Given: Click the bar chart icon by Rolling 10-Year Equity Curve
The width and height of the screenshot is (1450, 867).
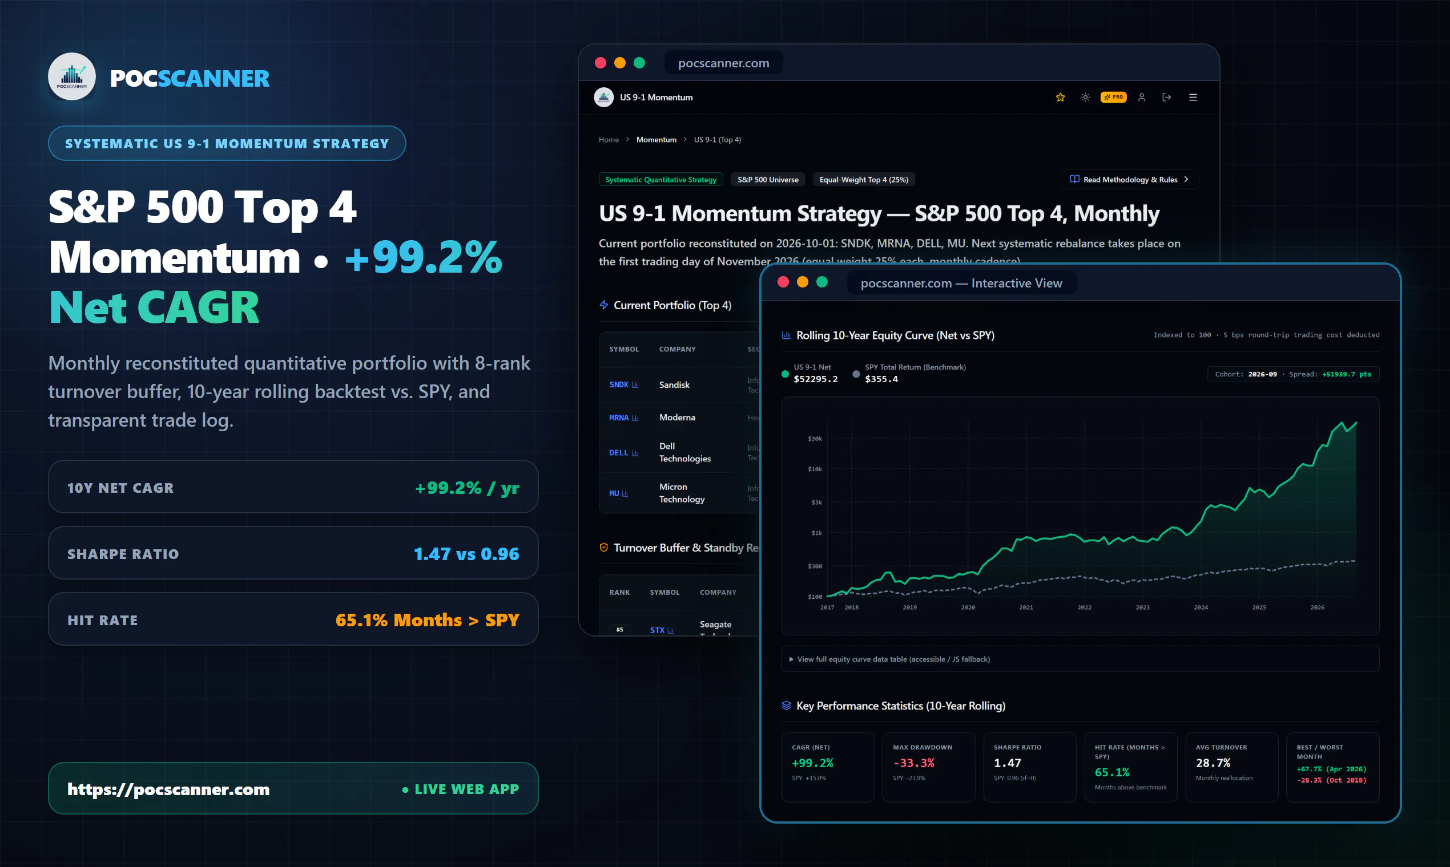Looking at the screenshot, I should tap(787, 335).
